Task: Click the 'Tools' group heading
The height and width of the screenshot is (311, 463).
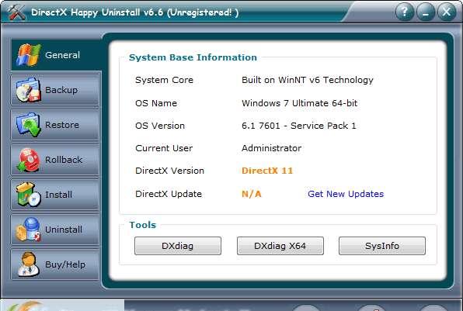Action: point(143,225)
